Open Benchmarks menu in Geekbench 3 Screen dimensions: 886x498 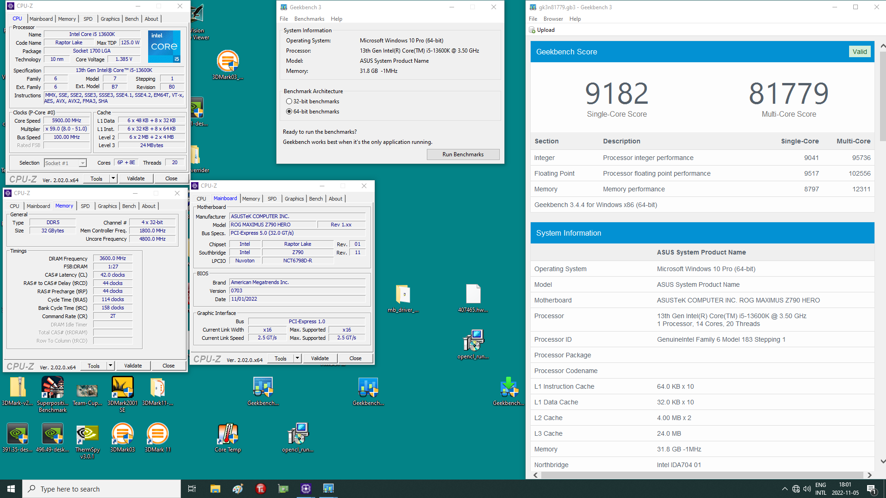(x=309, y=19)
